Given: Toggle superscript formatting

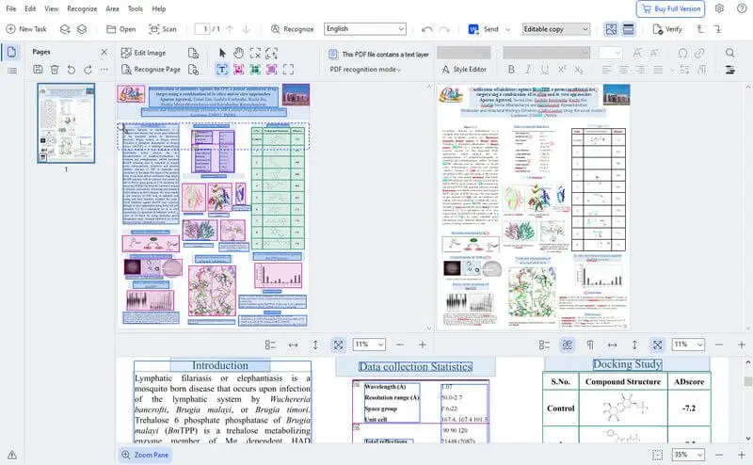Looking at the screenshot, I should tap(561, 70).
